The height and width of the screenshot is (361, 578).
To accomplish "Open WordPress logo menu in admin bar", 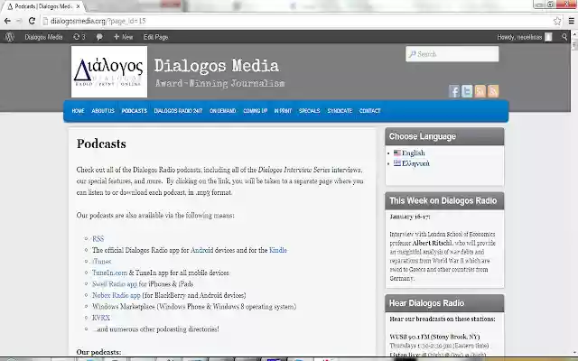I will (10, 37).
